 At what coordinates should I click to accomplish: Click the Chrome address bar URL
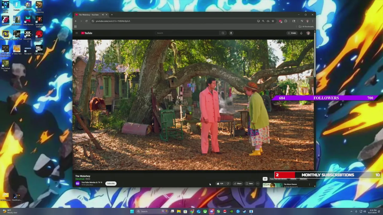[113, 21]
